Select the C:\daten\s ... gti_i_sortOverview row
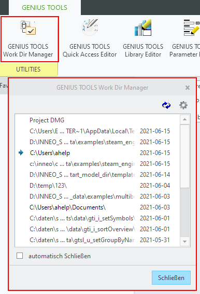The height and width of the screenshot is (294, 200). tap(97, 229)
